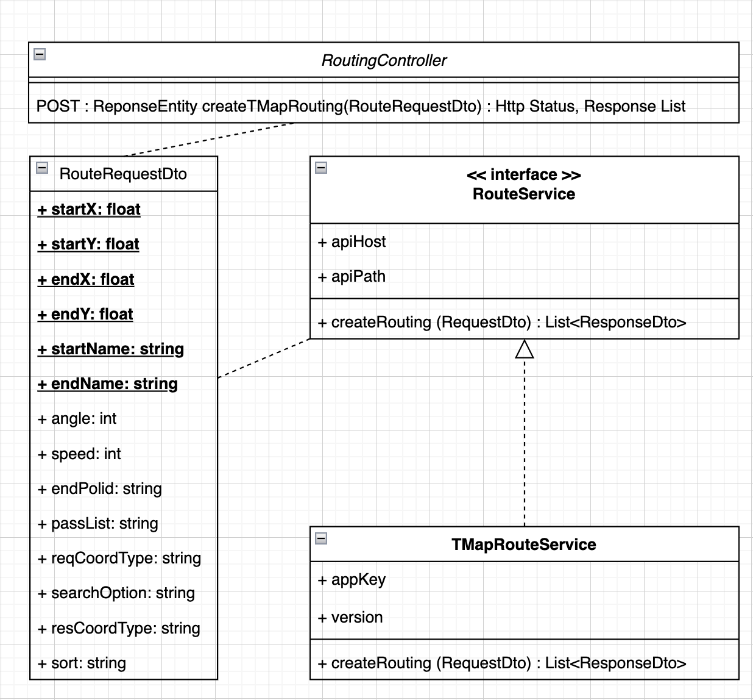Select the '+ endY: float' attribute
Viewport: 753px width, 700px height.
point(85,314)
